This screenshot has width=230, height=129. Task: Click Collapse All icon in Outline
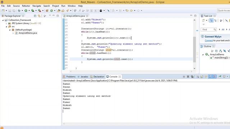216,51
